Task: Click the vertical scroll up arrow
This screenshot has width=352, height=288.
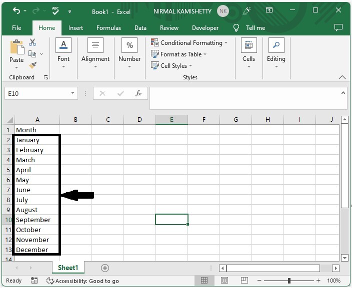Action: pos(344,119)
